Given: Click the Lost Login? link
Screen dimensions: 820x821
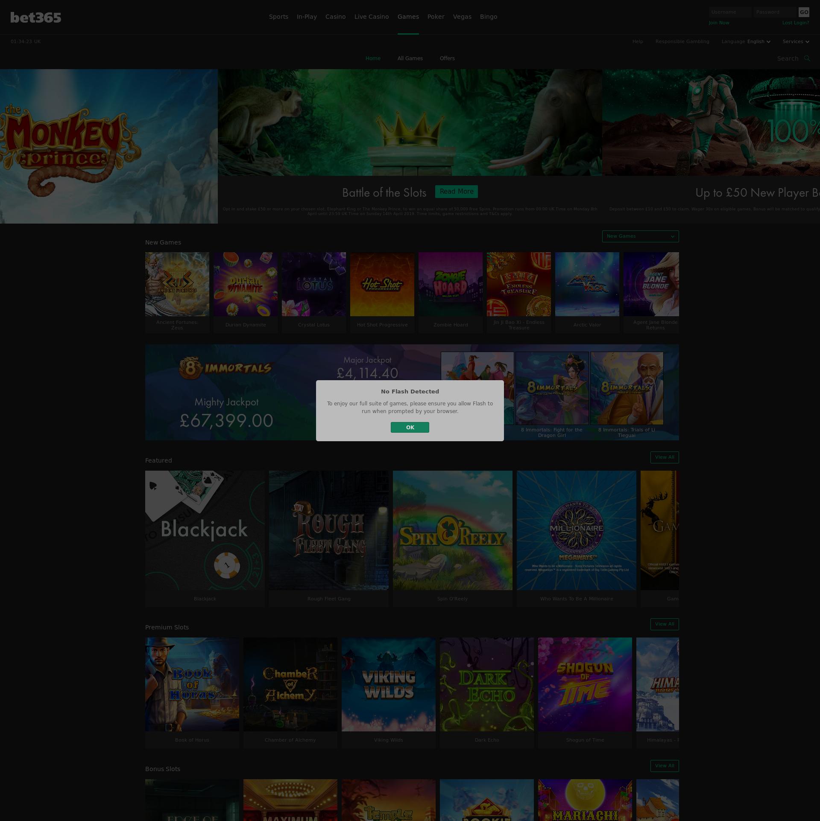Looking at the screenshot, I should tap(796, 23).
